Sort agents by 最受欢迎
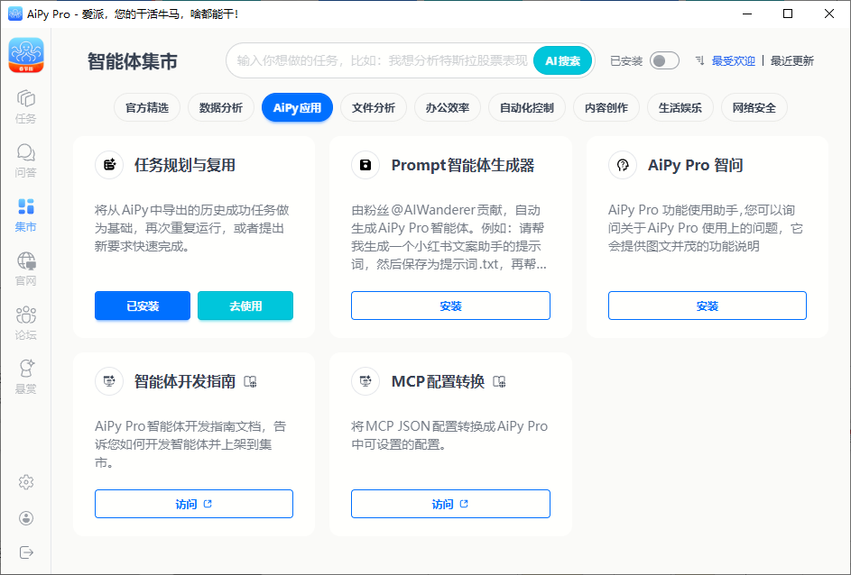 pos(733,61)
